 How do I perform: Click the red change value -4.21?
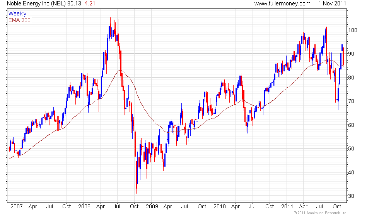click(x=89, y=3)
